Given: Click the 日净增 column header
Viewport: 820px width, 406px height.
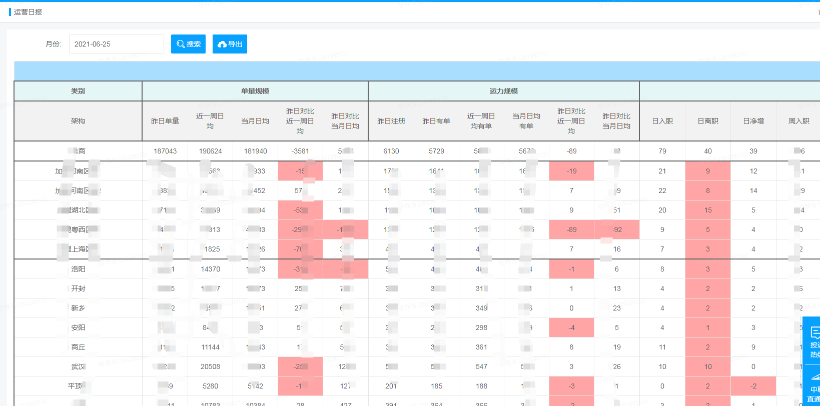Looking at the screenshot, I should click(x=753, y=121).
